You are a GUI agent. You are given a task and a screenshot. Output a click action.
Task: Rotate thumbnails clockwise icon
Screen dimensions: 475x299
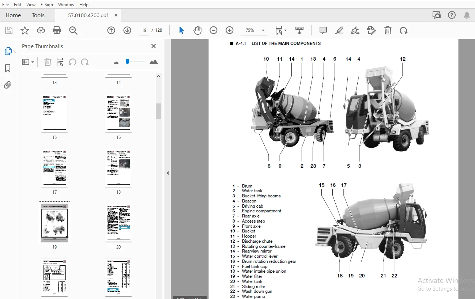pos(85,62)
